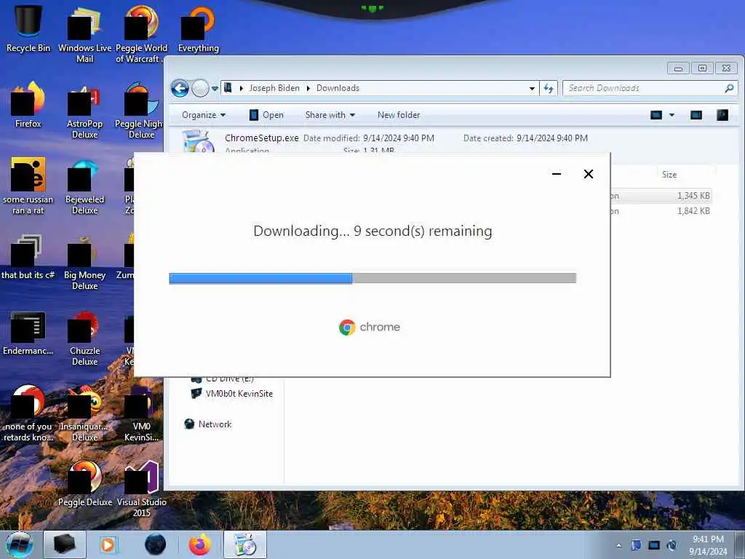Viewport: 745px width, 559px height.
Task: Open Firefox from the taskbar
Action: click(200, 544)
